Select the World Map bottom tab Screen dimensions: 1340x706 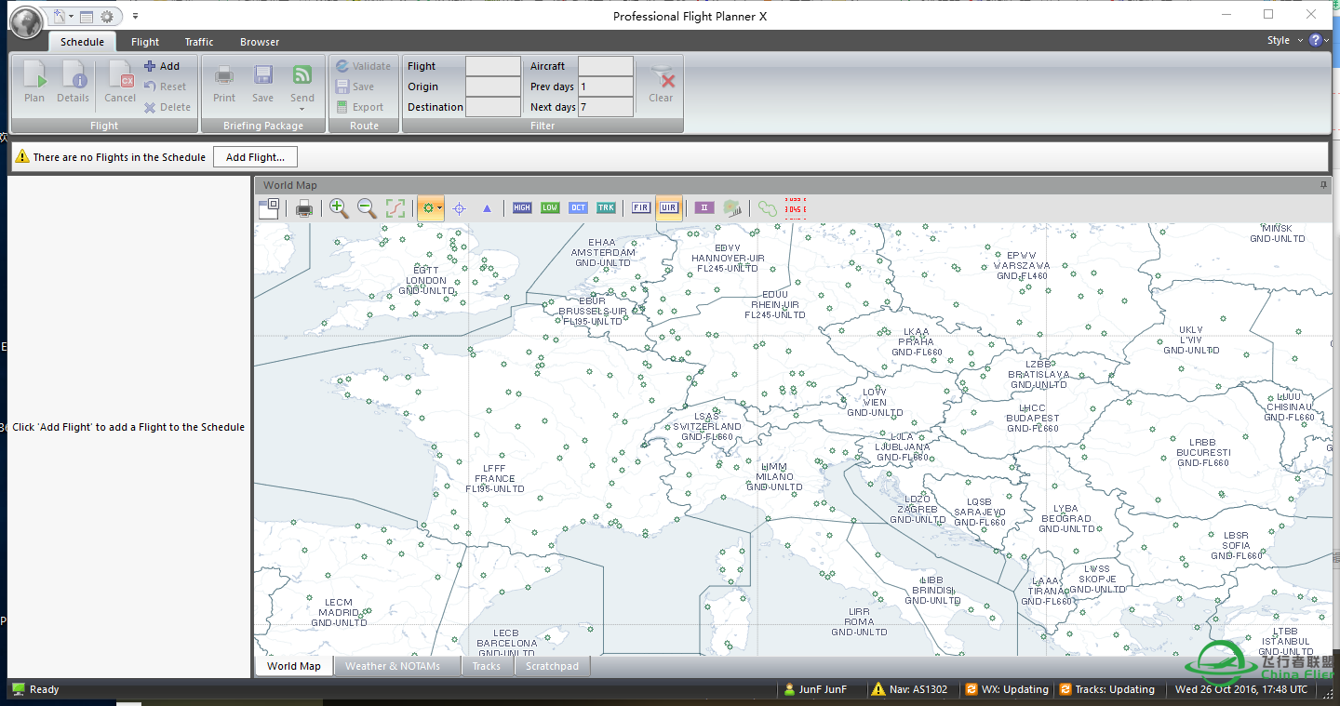[x=294, y=666]
